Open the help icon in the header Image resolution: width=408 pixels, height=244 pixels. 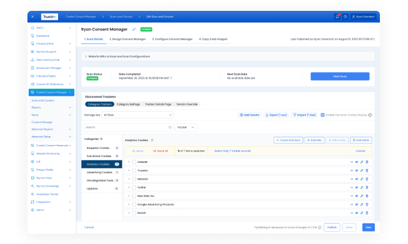[x=345, y=17]
